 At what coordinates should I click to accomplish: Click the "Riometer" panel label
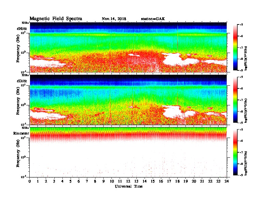[21, 133]
